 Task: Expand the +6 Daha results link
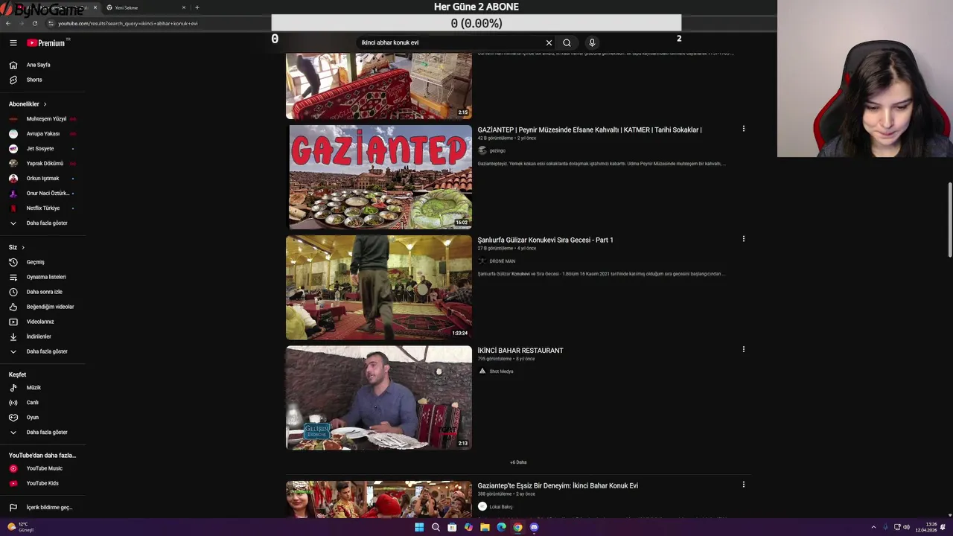point(518,462)
